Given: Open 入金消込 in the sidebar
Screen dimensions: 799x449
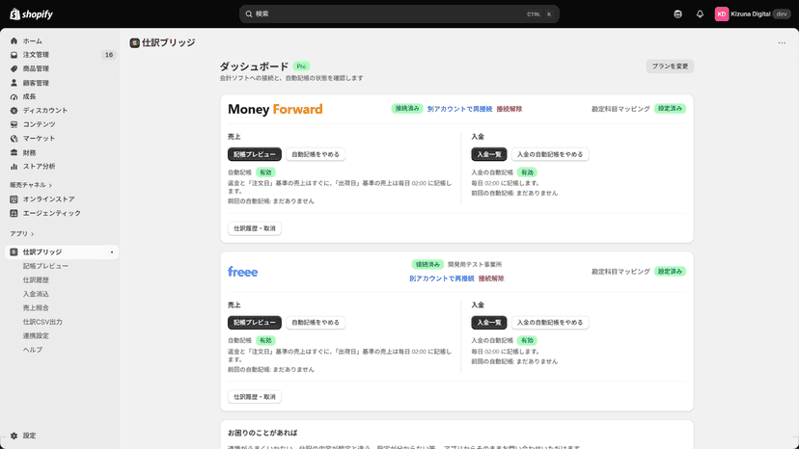Looking at the screenshot, I should pos(36,294).
